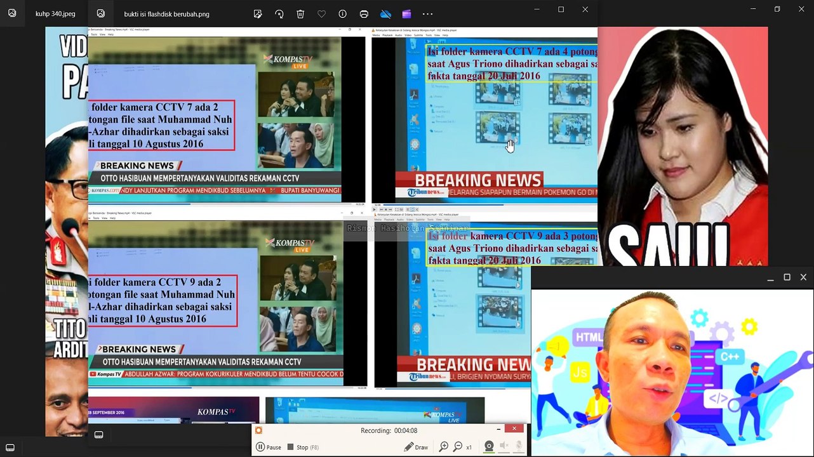
Task: Toggle the muted speaker audio in the recorder
Action: coord(504,447)
